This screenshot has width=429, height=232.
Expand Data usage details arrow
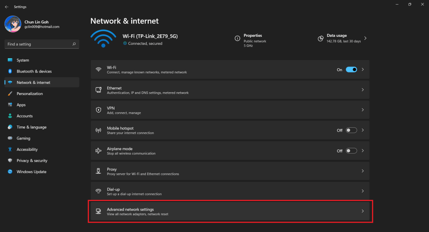pos(365,38)
